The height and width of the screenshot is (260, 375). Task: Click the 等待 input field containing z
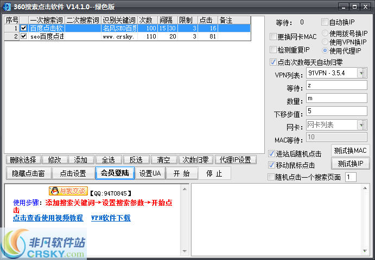(336, 85)
